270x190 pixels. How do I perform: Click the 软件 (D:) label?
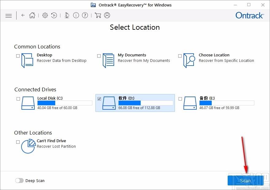point(126,98)
